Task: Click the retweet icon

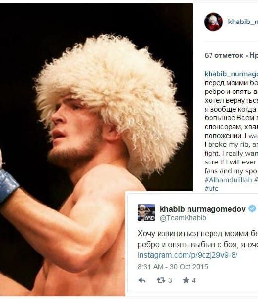Action: tap(161, 280)
